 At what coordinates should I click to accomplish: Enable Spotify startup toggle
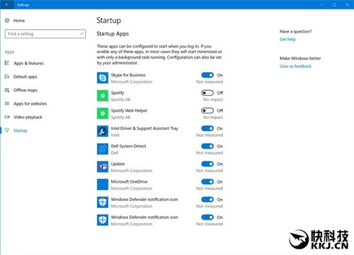point(207,93)
